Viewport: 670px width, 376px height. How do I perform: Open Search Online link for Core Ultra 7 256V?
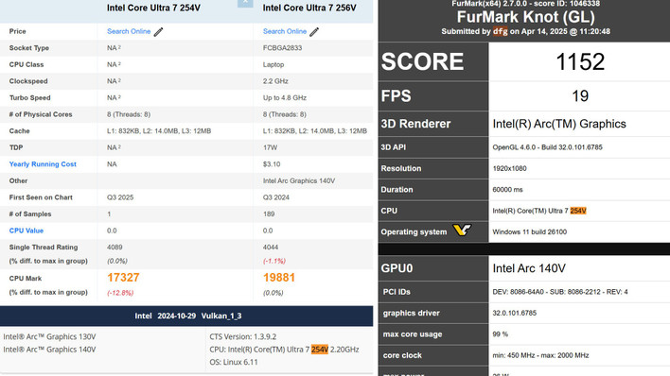coord(285,31)
